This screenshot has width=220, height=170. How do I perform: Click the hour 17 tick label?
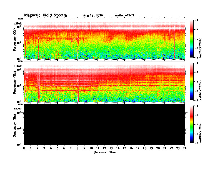pyautogui.click(x=138, y=148)
